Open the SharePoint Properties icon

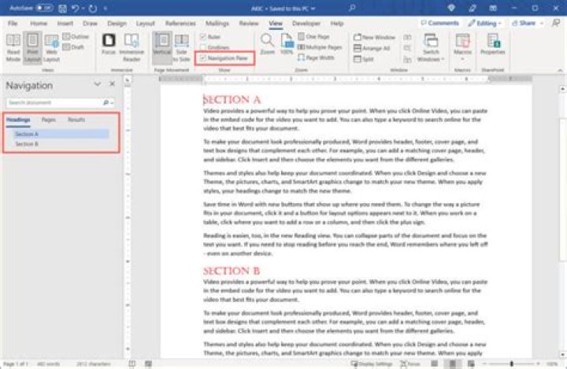pos(492,46)
